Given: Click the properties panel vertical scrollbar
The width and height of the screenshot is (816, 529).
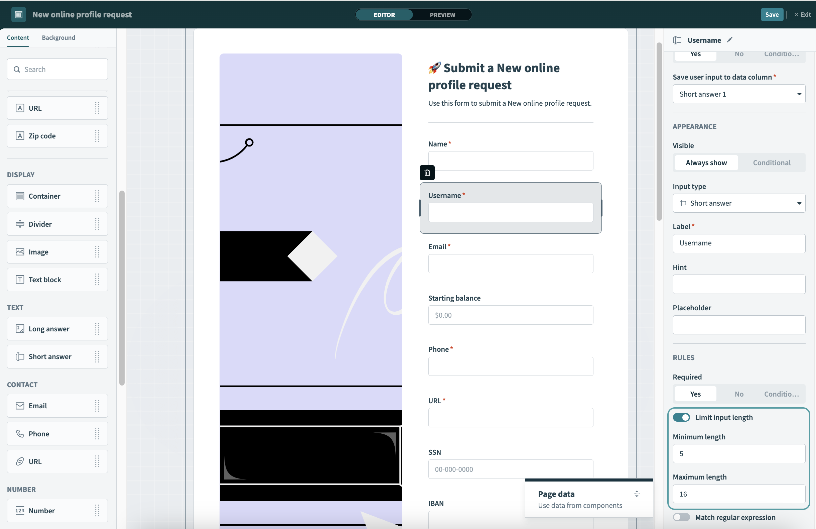Looking at the screenshot, I should 659,132.
